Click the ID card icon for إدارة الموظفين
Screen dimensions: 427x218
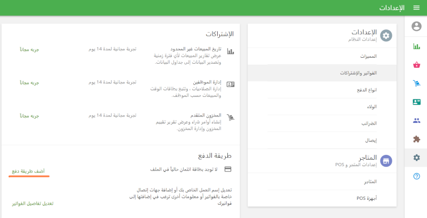point(231,84)
